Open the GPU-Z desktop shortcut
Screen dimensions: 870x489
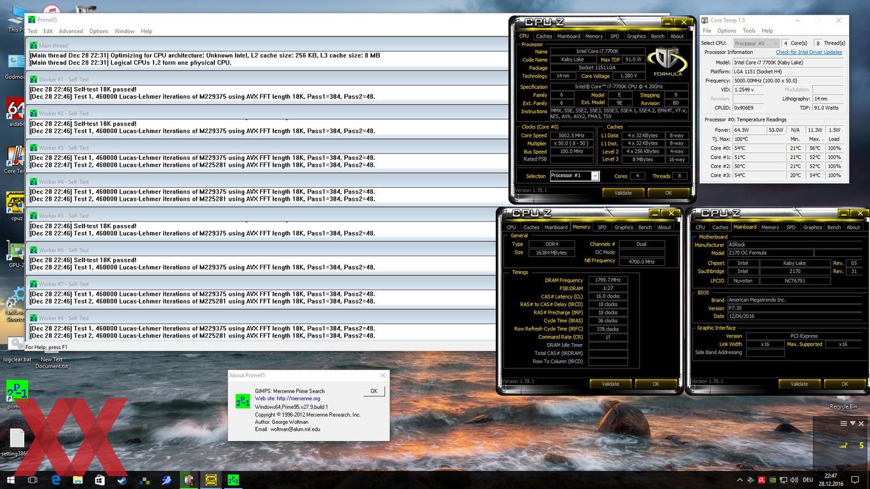coord(16,254)
